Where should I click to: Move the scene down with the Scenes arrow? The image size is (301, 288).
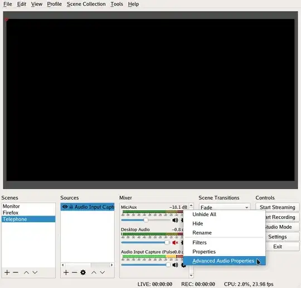click(35, 272)
